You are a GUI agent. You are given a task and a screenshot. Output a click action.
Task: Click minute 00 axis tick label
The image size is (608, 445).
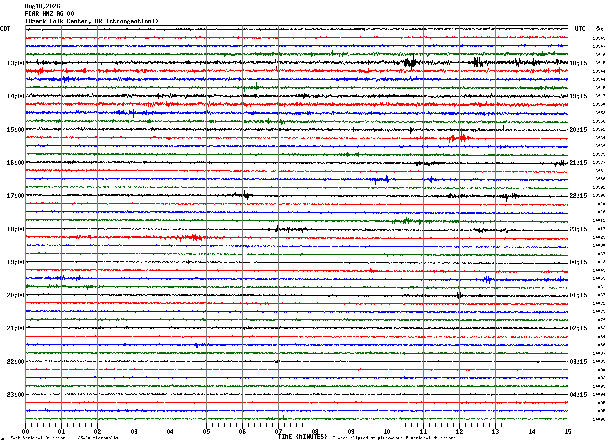(25, 431)
